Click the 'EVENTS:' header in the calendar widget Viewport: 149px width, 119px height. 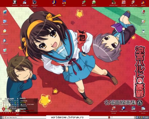click(x=23, y=99)
